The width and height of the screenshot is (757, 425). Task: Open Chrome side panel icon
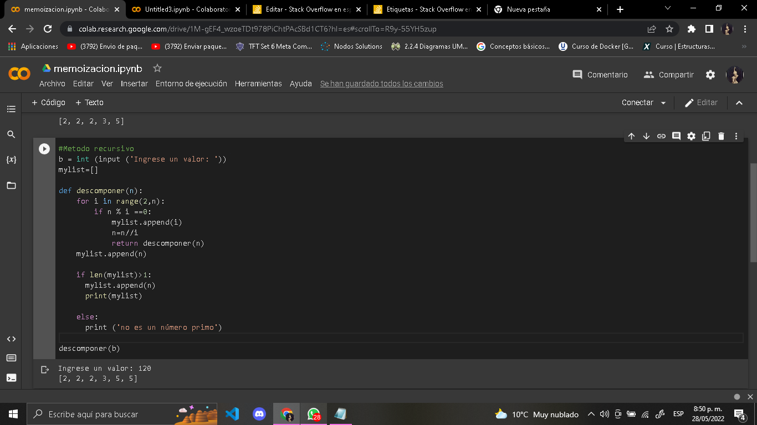[x=709, y=29]
